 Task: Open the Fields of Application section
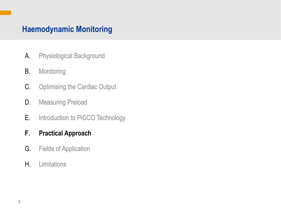(x=64, y=149)
